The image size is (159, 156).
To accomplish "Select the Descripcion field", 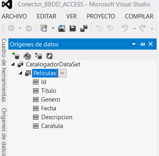I will click(57, 117).
